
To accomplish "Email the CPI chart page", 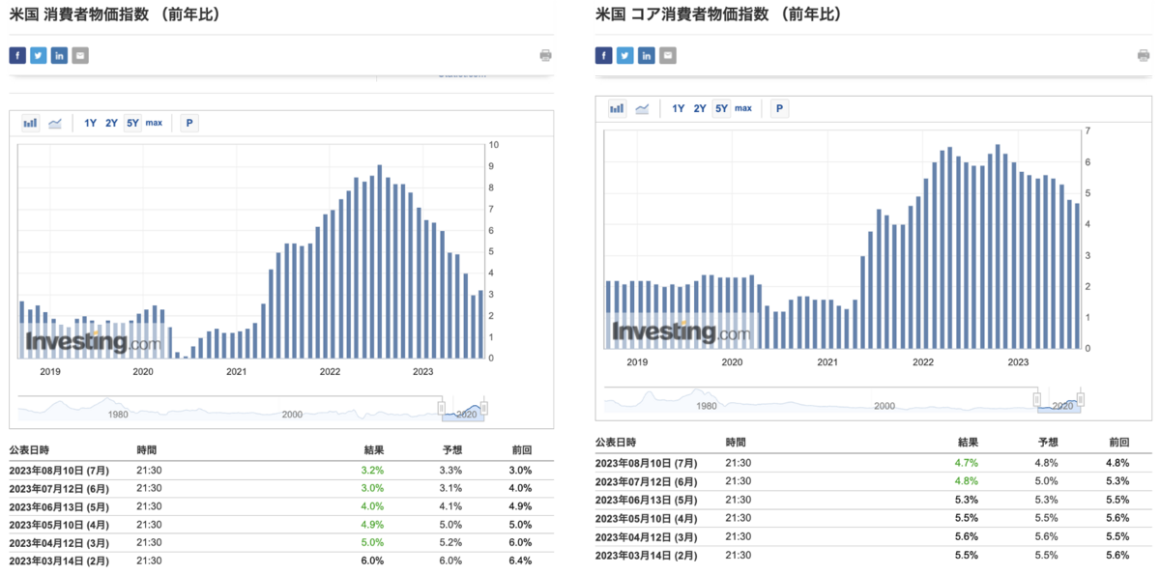I will pyautogui.click(x=80, y=55).
